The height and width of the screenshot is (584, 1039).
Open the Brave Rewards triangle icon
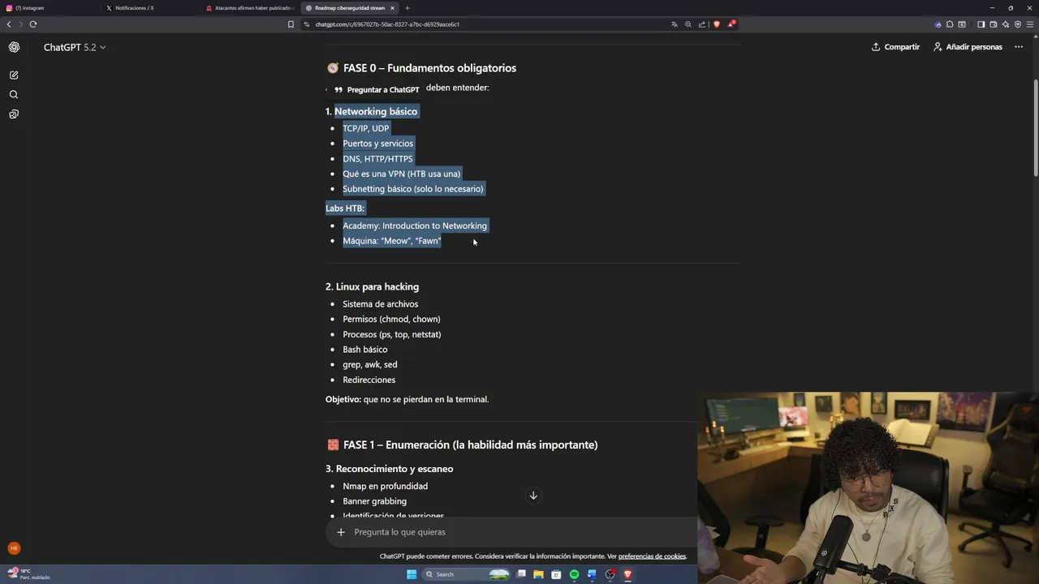point(731,24)
